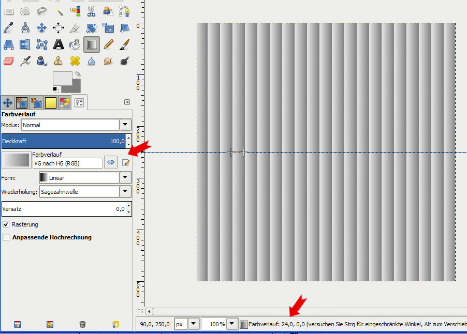The width and height of the screenshot is (467, 334).
Task: Enable the Anpassende Hochrechnung checkbox
Action: [6, 237]
